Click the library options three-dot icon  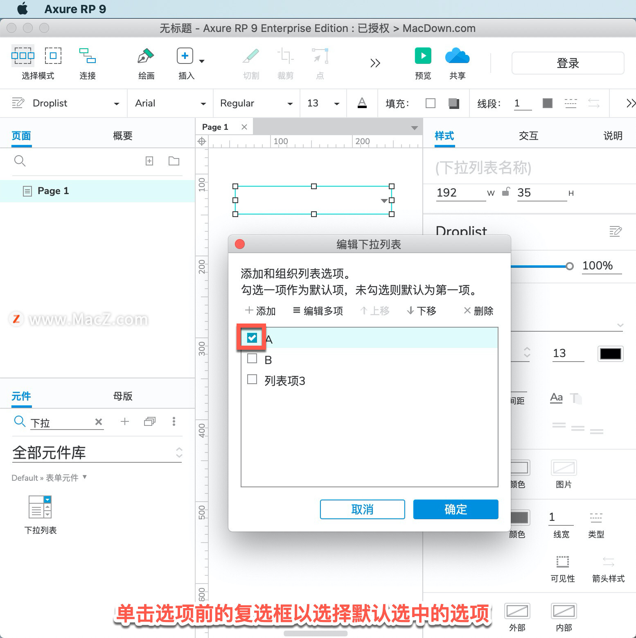click(x=174, y=421)
